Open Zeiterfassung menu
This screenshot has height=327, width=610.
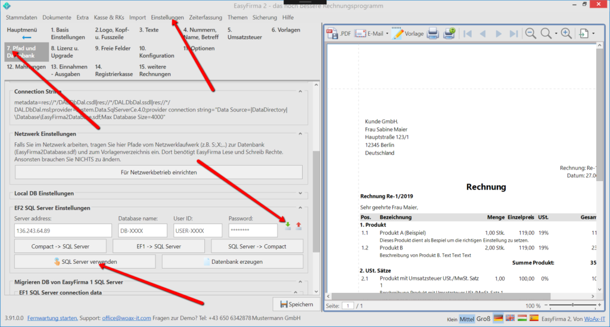pos(206,17)
